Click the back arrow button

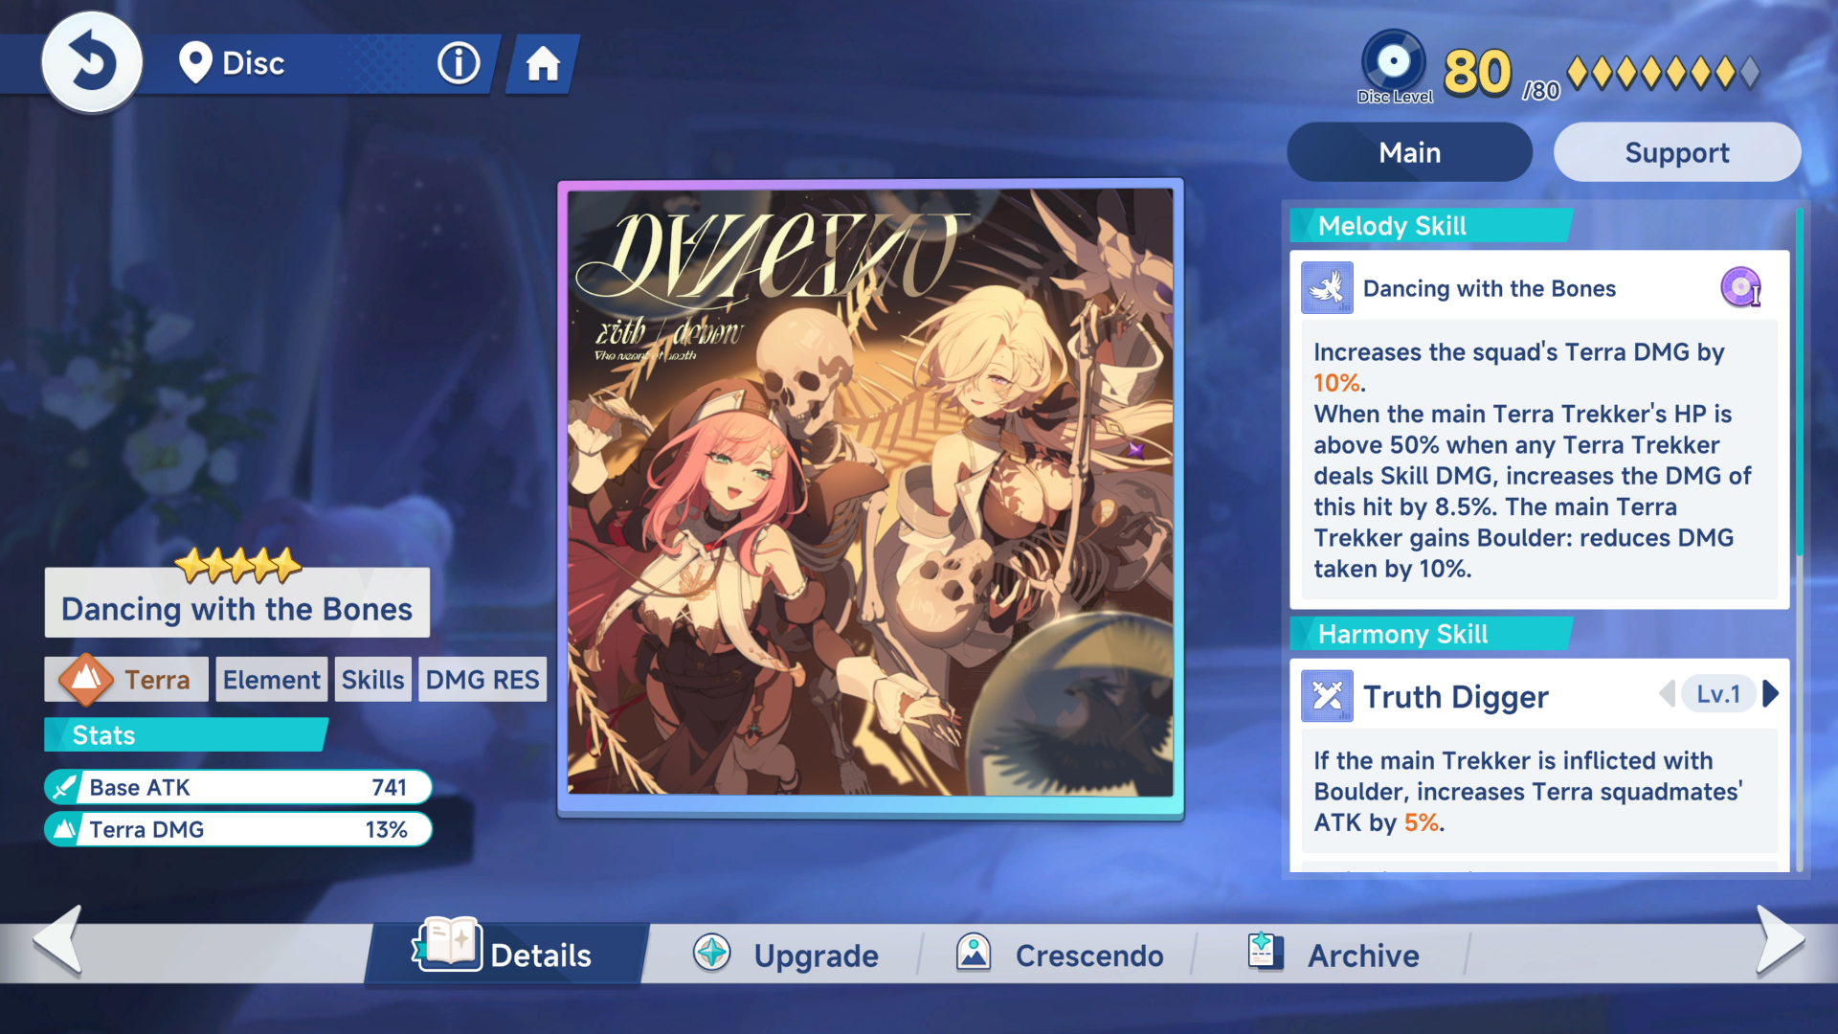coord(92,63)
